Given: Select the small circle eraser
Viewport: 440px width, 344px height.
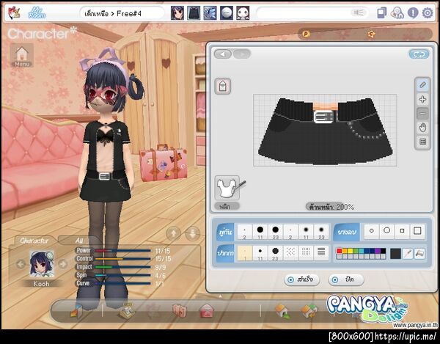Looking at the screenshot, I should pos(372,231).
